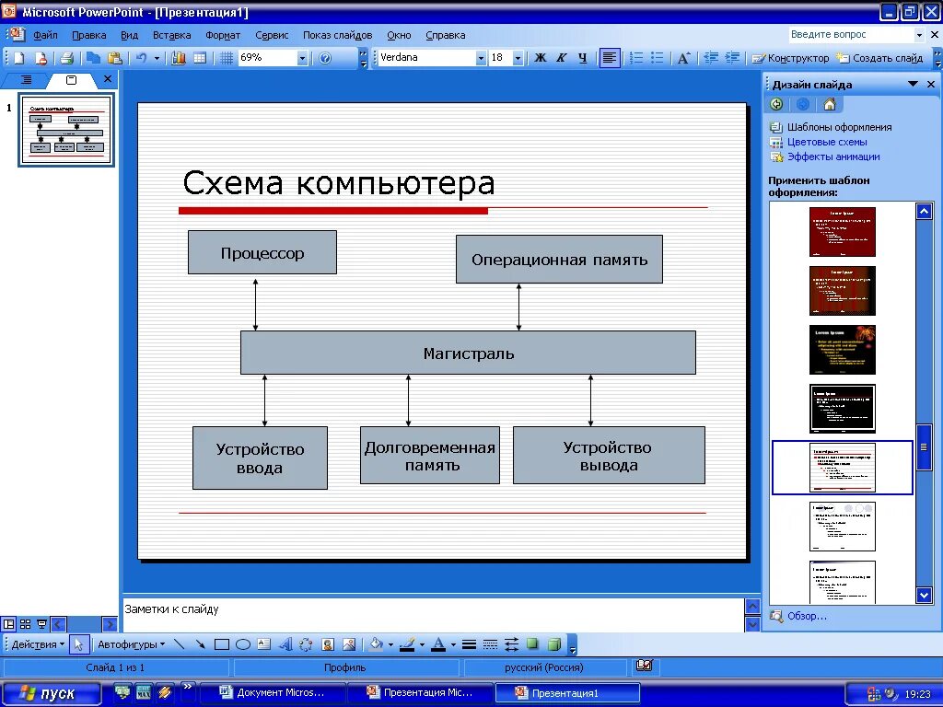Toggle the grid display icon

227,58
